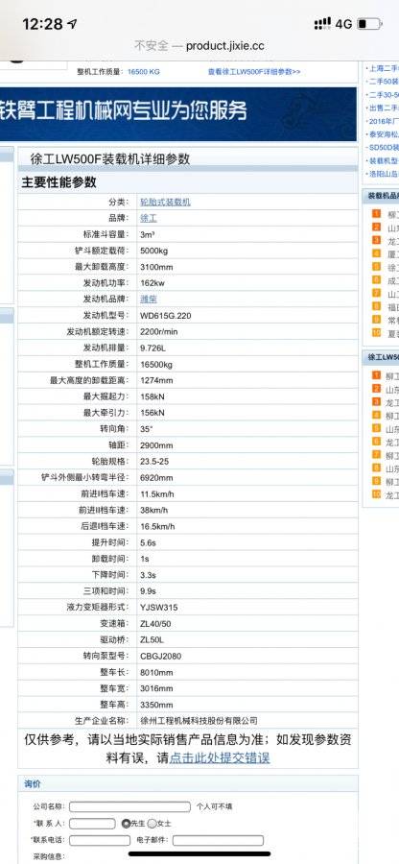Open the 轮胎式装载机 category link
This screenshot has width=399, height=864.
tap(166, 203)
